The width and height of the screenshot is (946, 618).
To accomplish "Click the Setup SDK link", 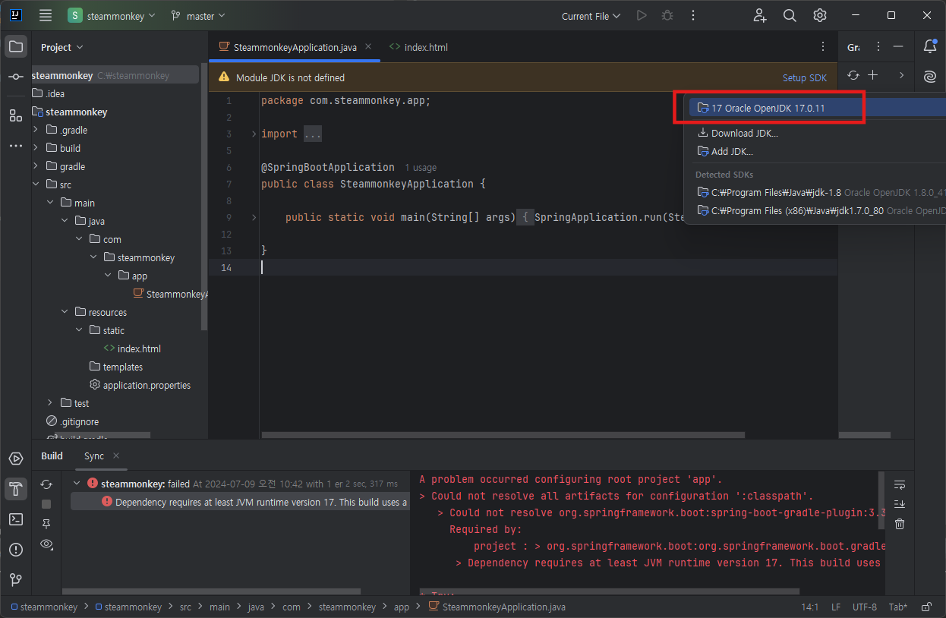I will [805, 77].
